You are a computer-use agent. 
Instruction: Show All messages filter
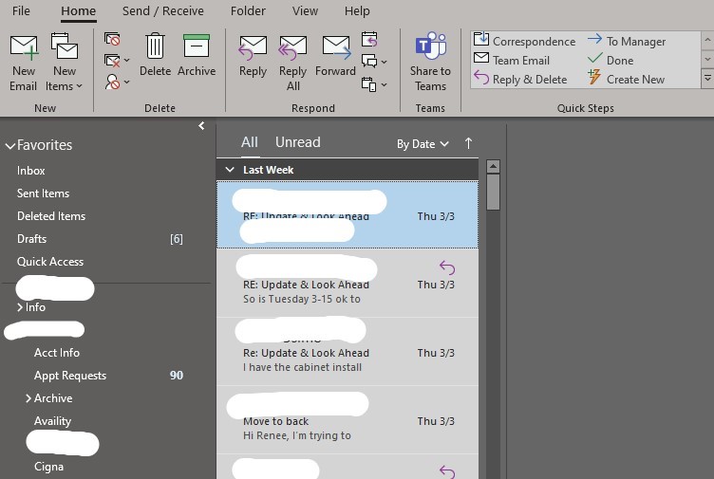pyautogui.click(x=250, y=142)
